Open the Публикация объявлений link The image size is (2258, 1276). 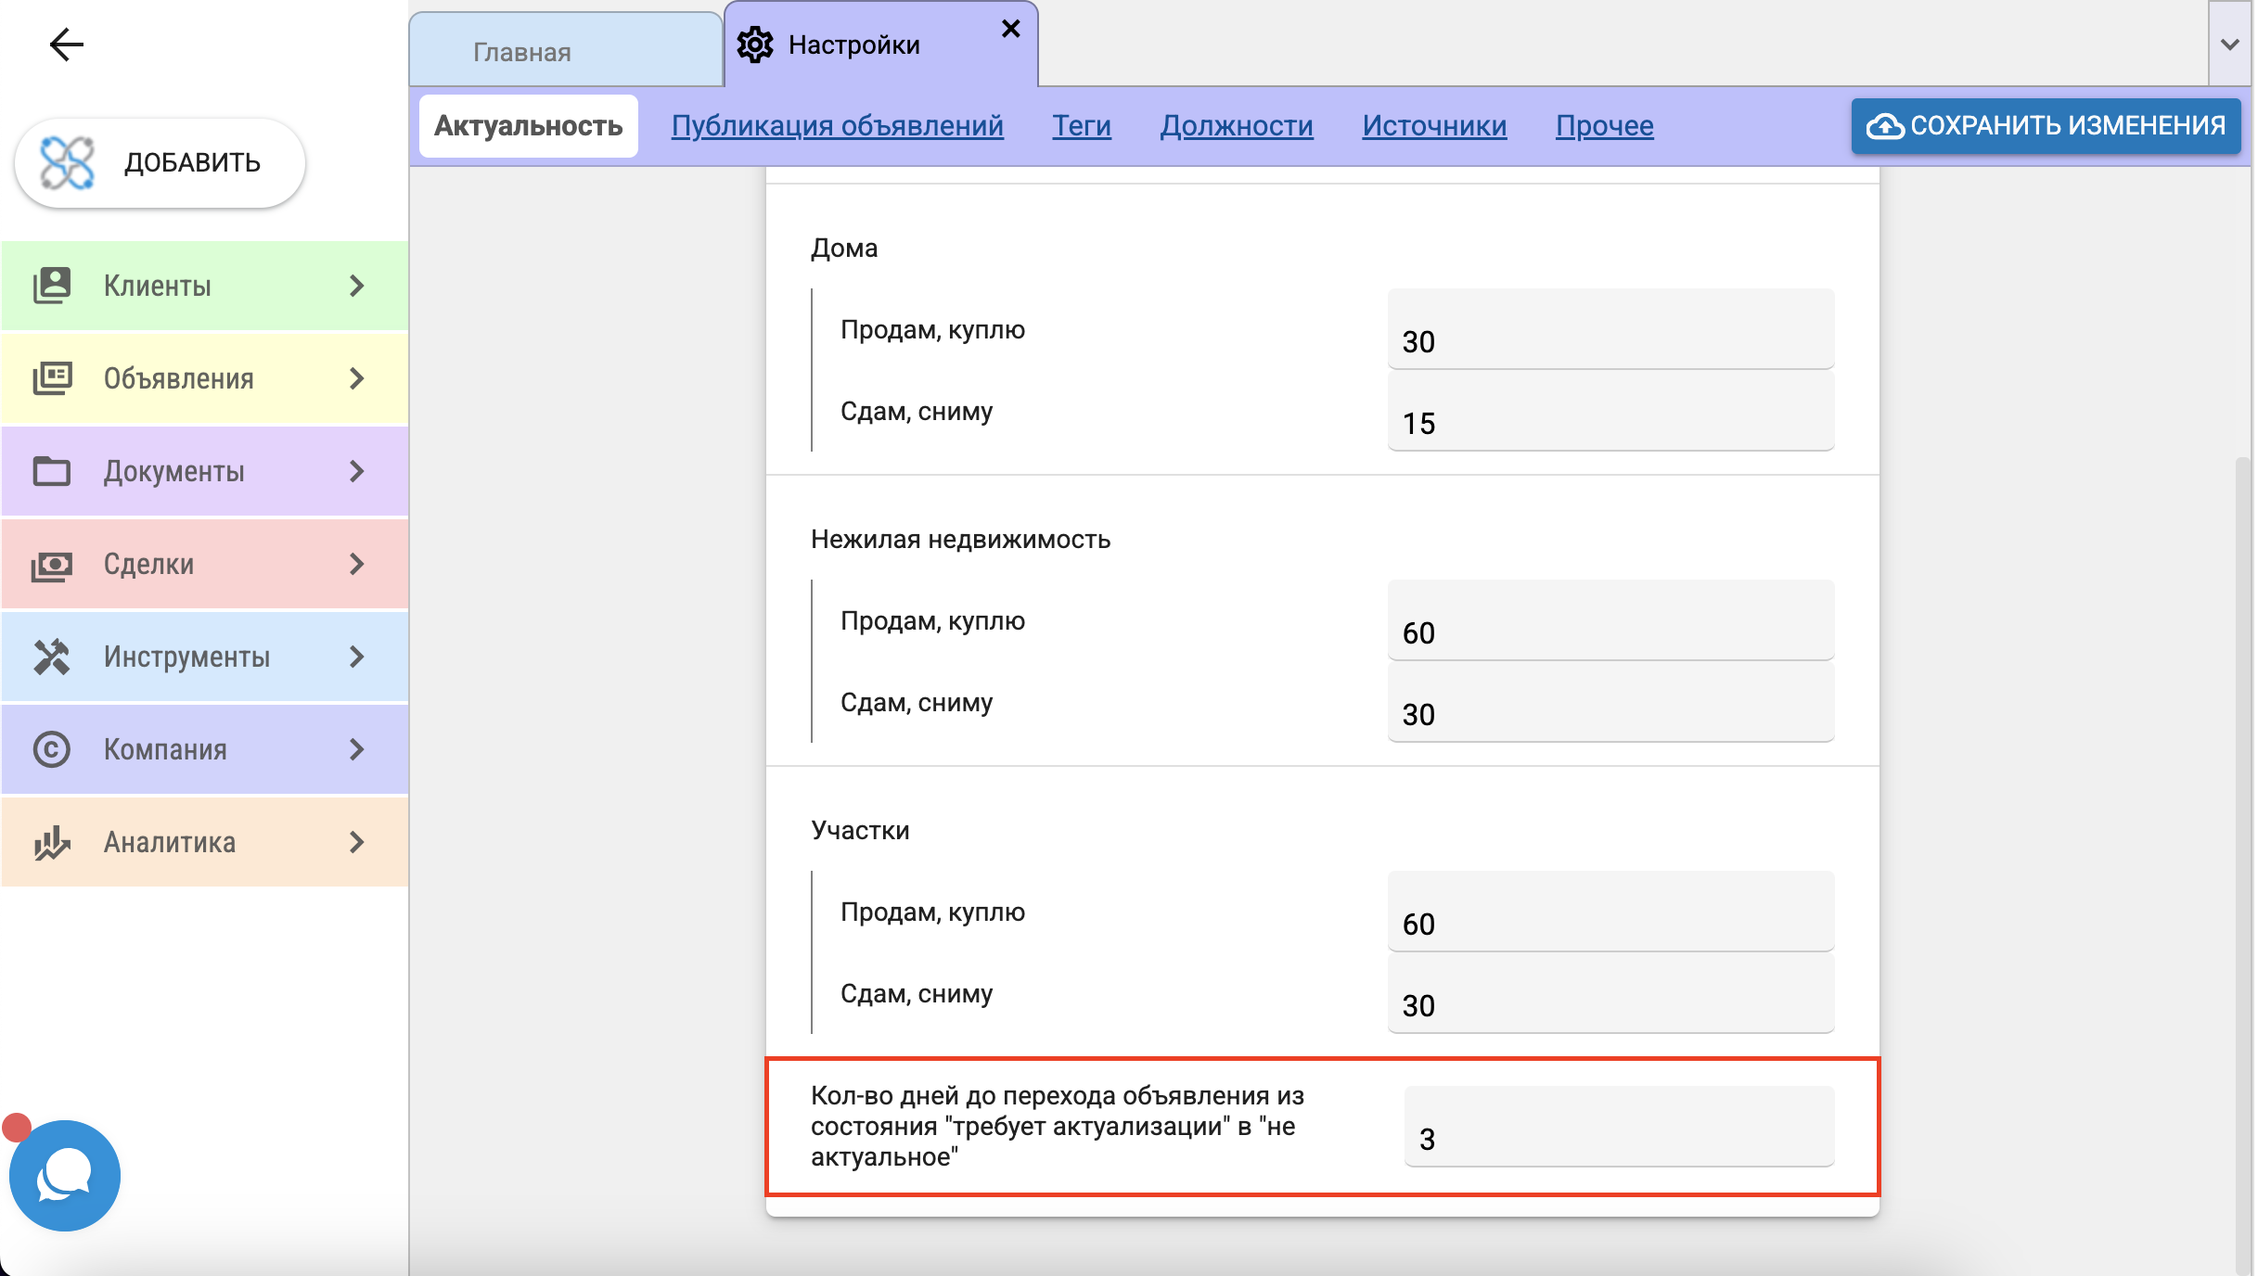[x=837, y=125]
